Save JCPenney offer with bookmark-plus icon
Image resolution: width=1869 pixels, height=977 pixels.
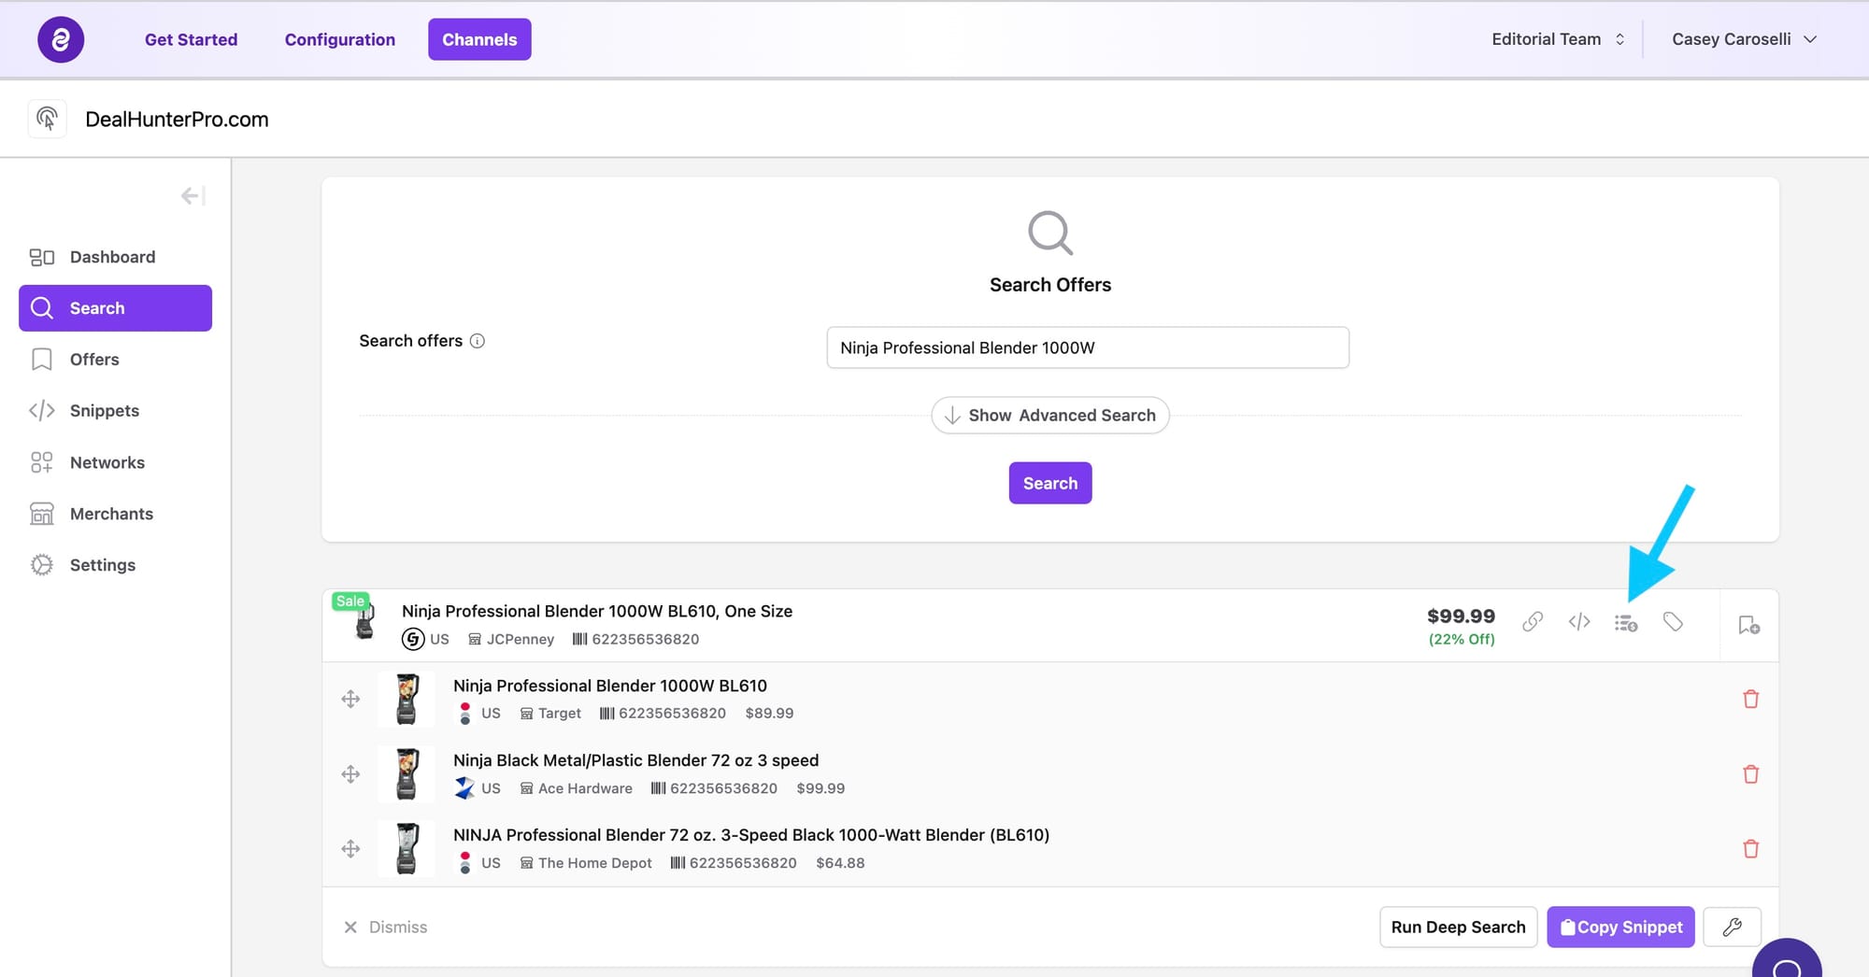1749,625
